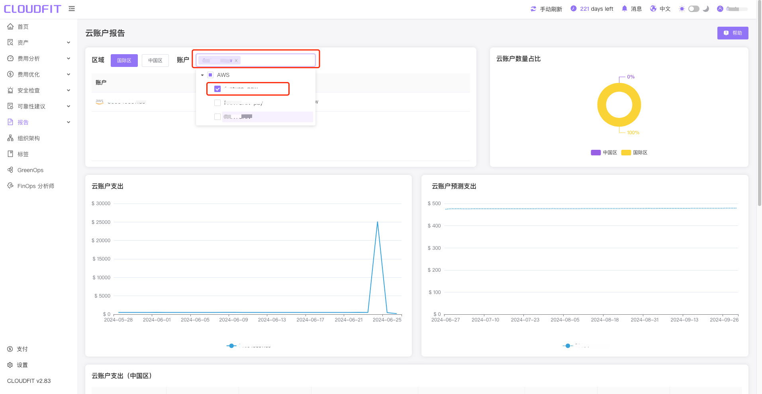Expand the 费用优化 menu chevron

click(69, 74)
